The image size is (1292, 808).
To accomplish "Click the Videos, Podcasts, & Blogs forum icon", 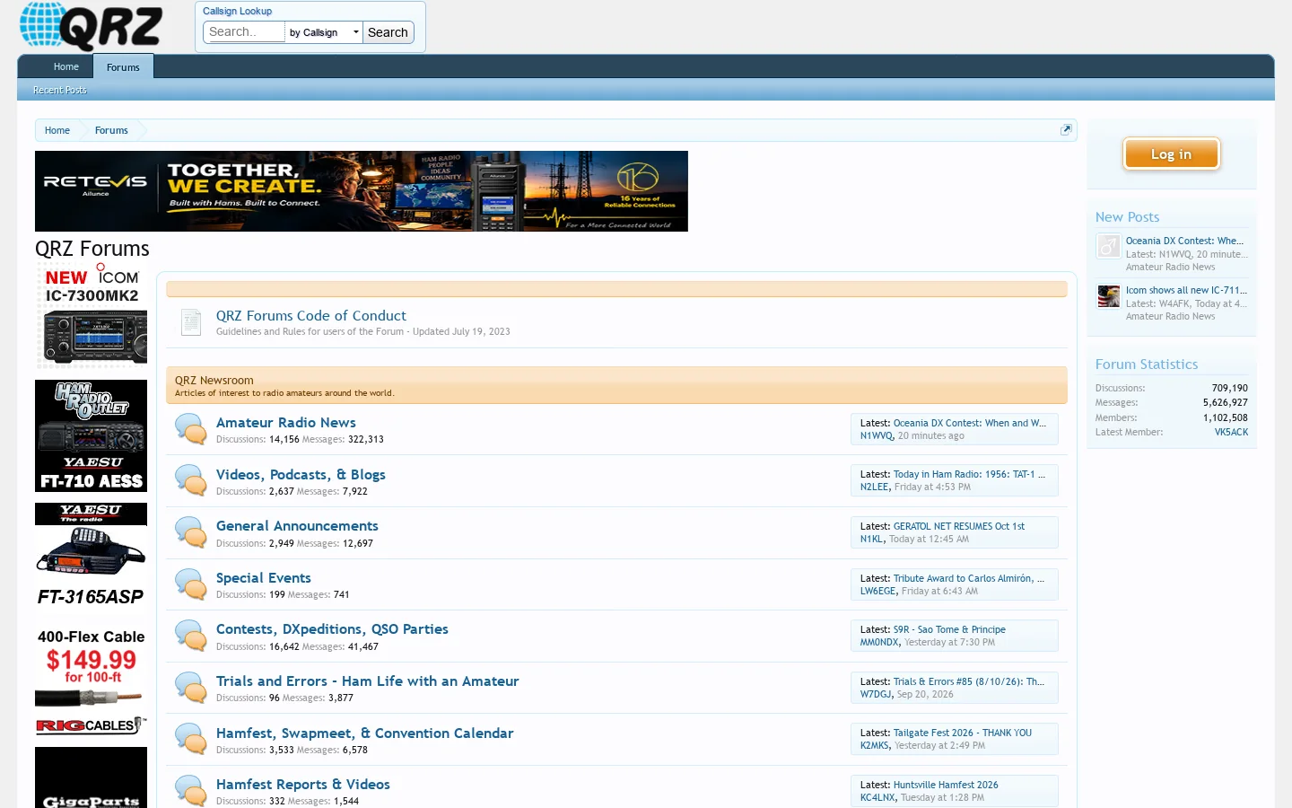I will [x=190, y=481].
